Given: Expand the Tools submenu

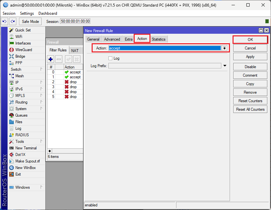Looking at the screenshot, I should [26, 142].
